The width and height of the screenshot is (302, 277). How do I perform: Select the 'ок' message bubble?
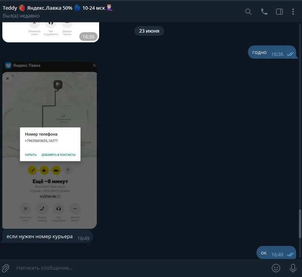tap(276, 253)
